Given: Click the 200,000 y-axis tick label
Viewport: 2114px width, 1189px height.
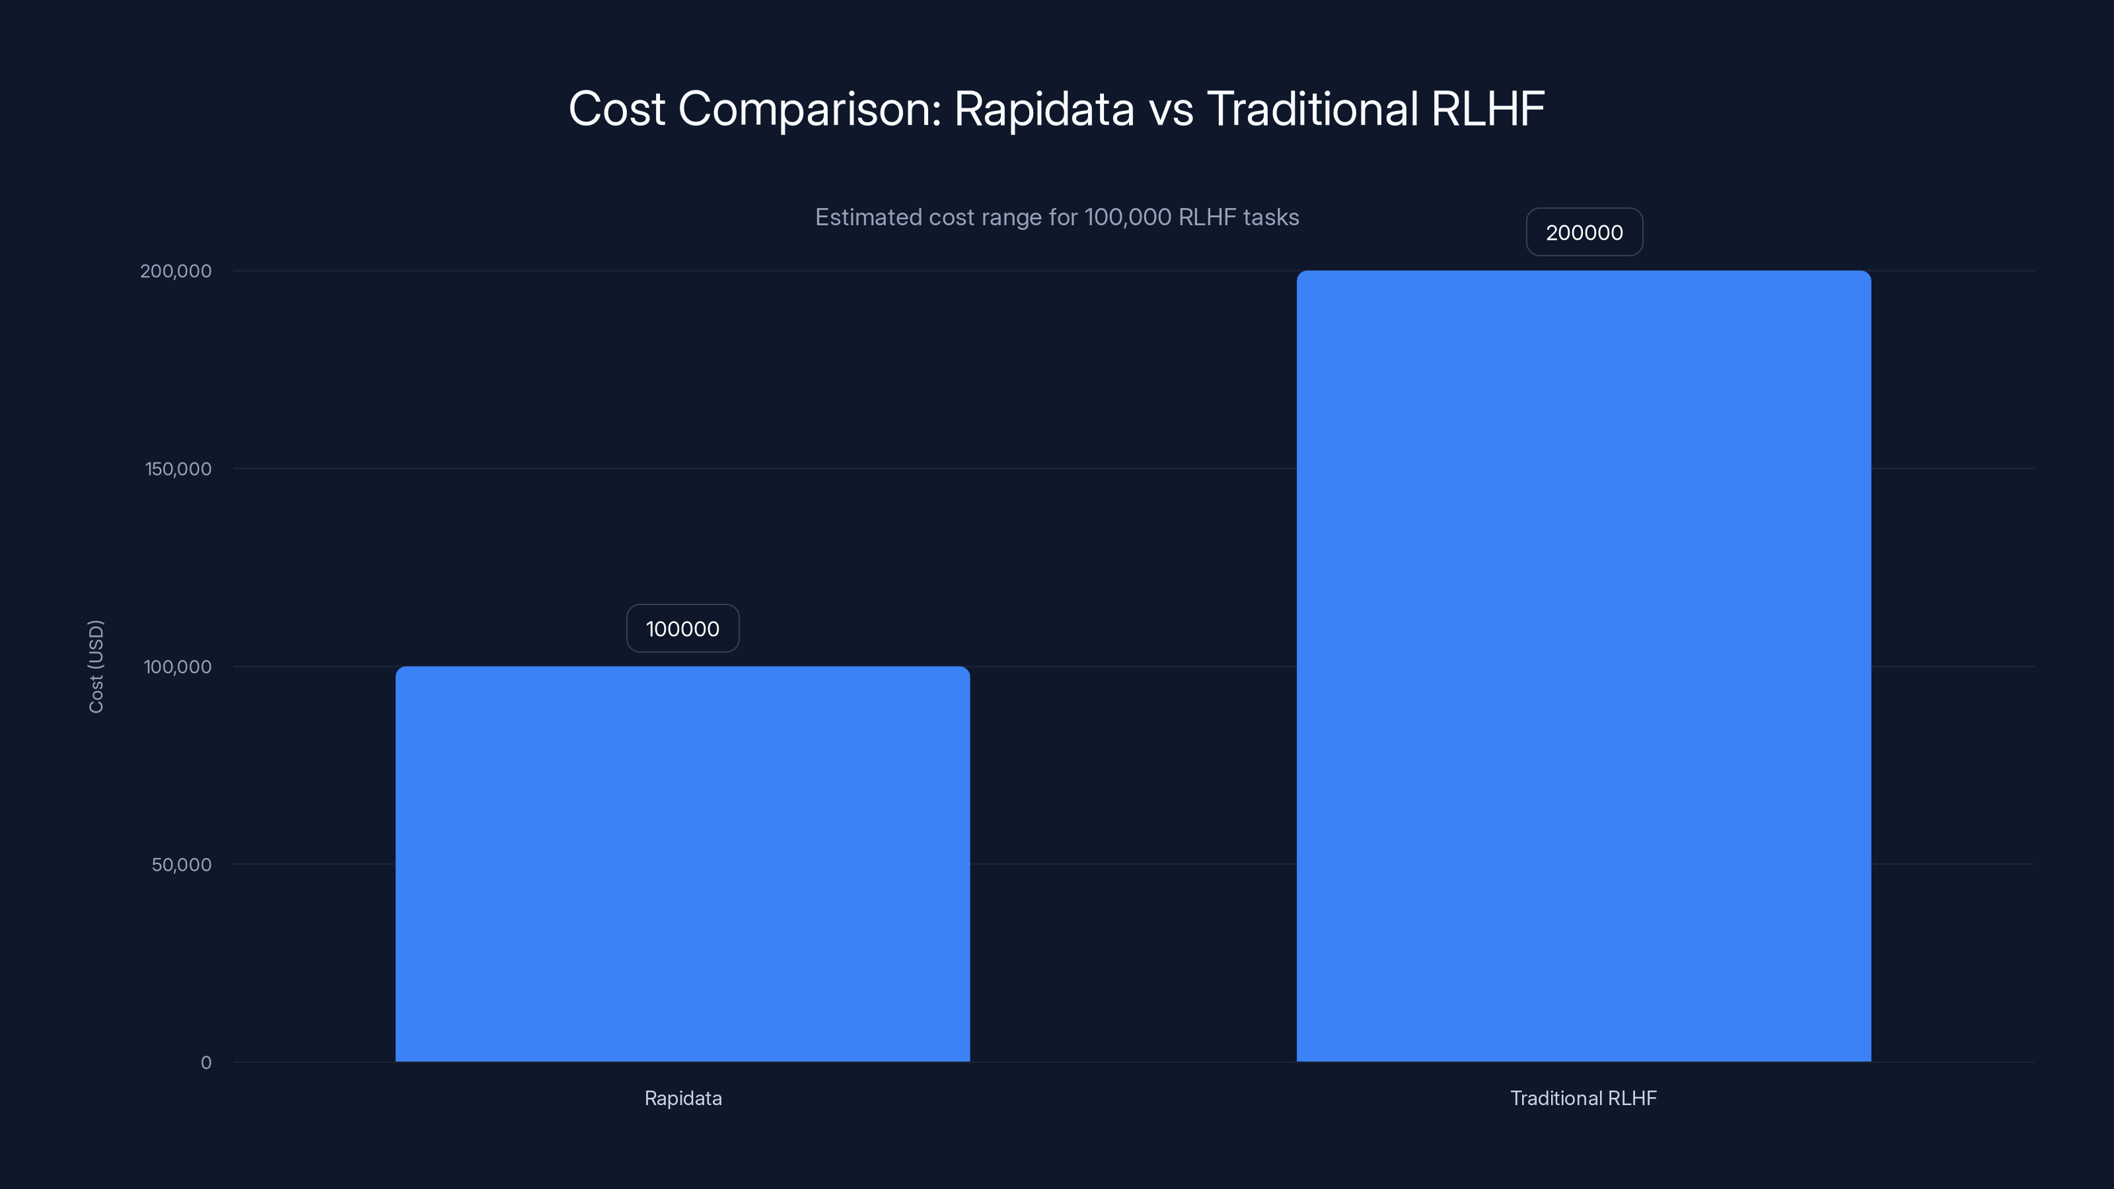Looking at the screenshot, I should (178, 271).
